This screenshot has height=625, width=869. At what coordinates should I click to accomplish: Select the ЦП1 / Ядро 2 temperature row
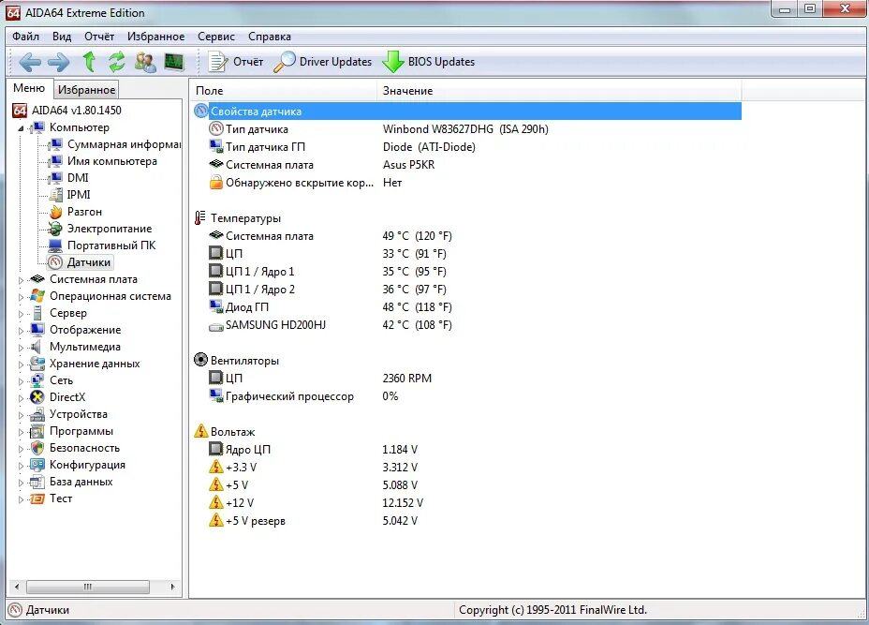pos(466,289)
